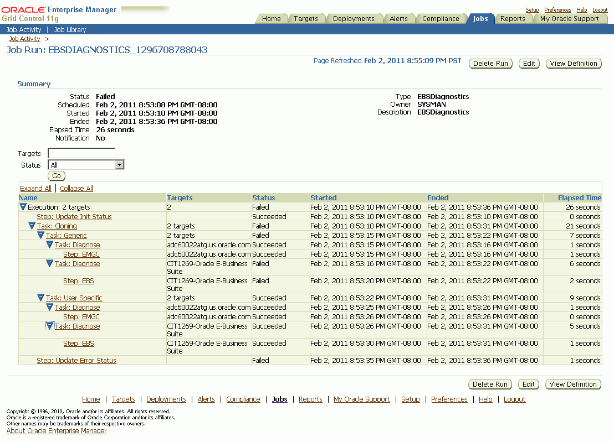Screen dimensions: 614x442
Task: Sort by the Started column header
Action: [324, 197]
